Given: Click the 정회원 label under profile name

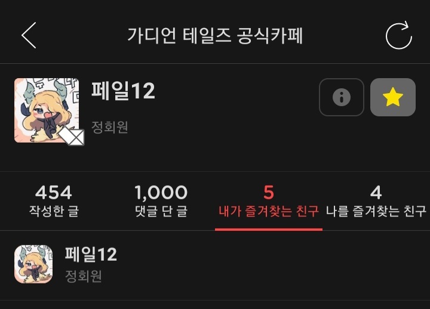Looking at the screenshot, I should (110, 127).
